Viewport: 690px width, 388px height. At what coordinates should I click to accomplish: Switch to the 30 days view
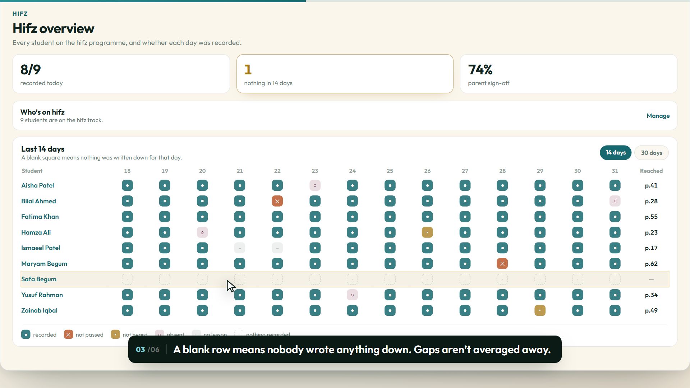(651, 153)
